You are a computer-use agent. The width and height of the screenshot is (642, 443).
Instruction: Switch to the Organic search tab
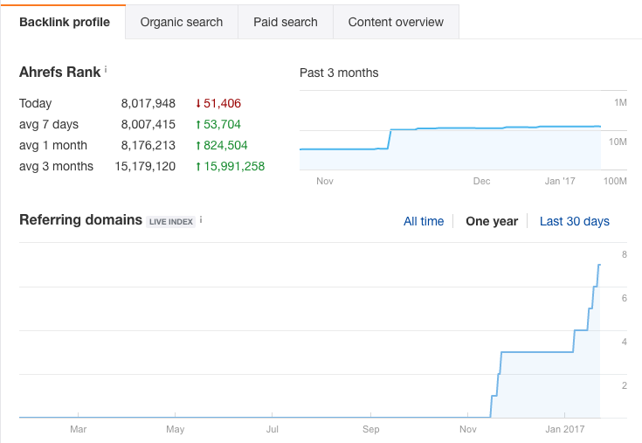(x=182, y=22)
